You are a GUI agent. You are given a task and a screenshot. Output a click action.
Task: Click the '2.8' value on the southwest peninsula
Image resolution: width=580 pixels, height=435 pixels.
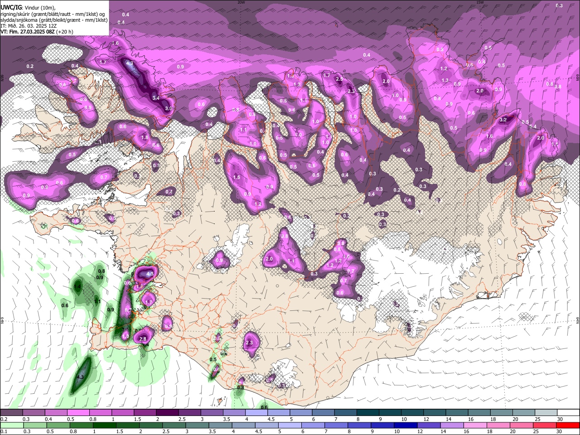tap(143, 339)
